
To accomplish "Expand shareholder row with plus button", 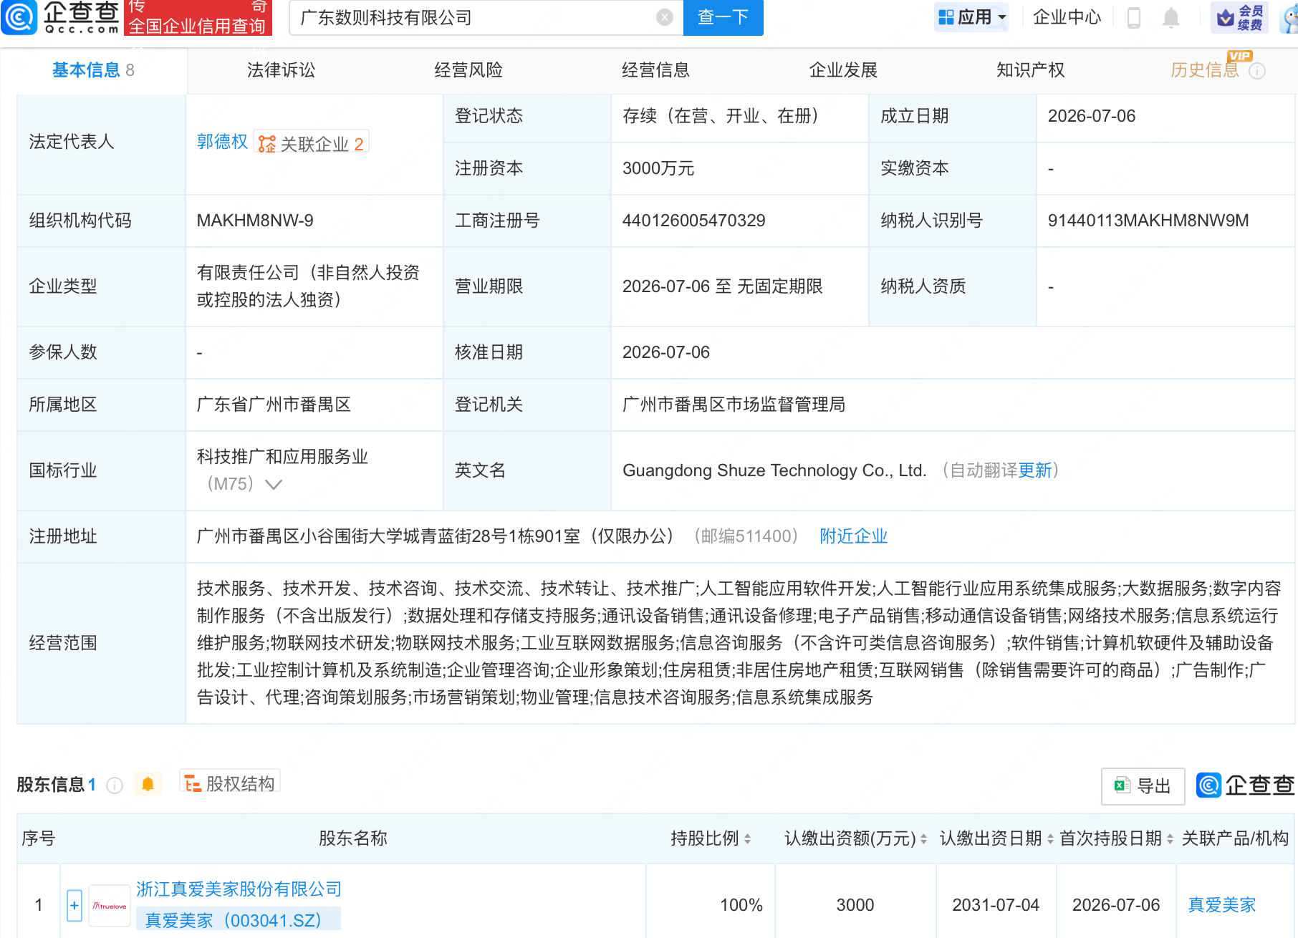I will tap(74, 905).
